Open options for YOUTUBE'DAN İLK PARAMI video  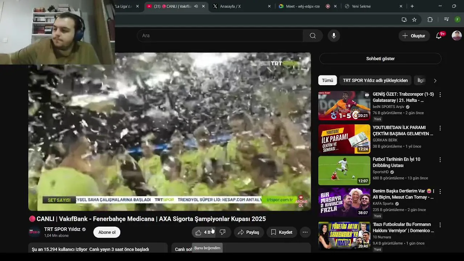440,128
